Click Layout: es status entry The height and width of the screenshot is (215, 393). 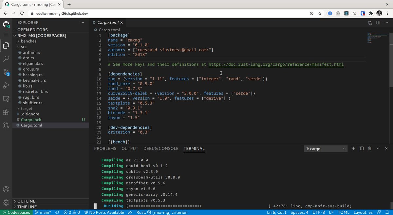[364, 212]
